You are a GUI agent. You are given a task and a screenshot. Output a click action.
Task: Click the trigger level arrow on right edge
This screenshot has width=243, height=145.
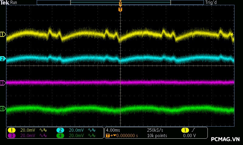click(x=233, y=34)
